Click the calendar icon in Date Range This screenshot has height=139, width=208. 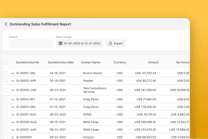(x=60, y=43)
